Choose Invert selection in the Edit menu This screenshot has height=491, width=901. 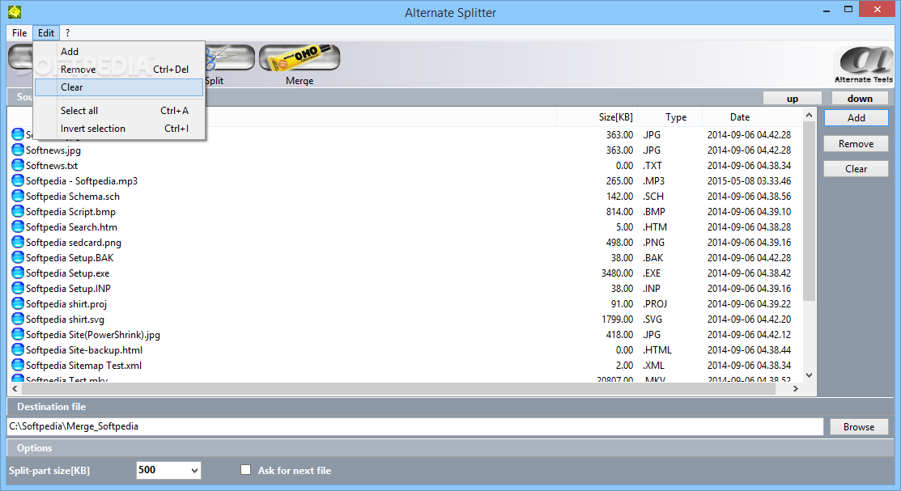coord(119,128)
